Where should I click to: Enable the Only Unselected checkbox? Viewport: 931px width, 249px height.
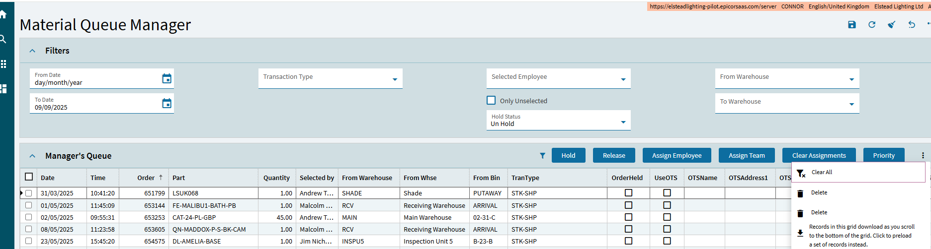[x=491, y=100]
